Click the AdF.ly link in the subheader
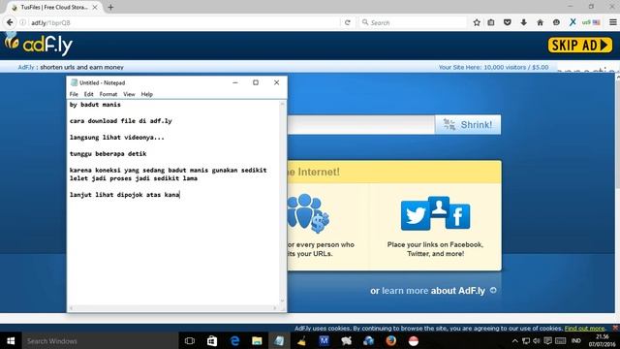Image resolution: width=620 pixels, height=349 pixels. [x=26, y=67]
